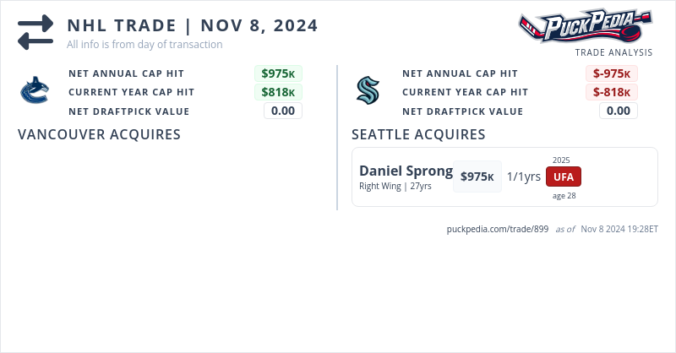Click Vancouver's green $818K current year cap badge
676x353 pixels.
pos(279,92)
